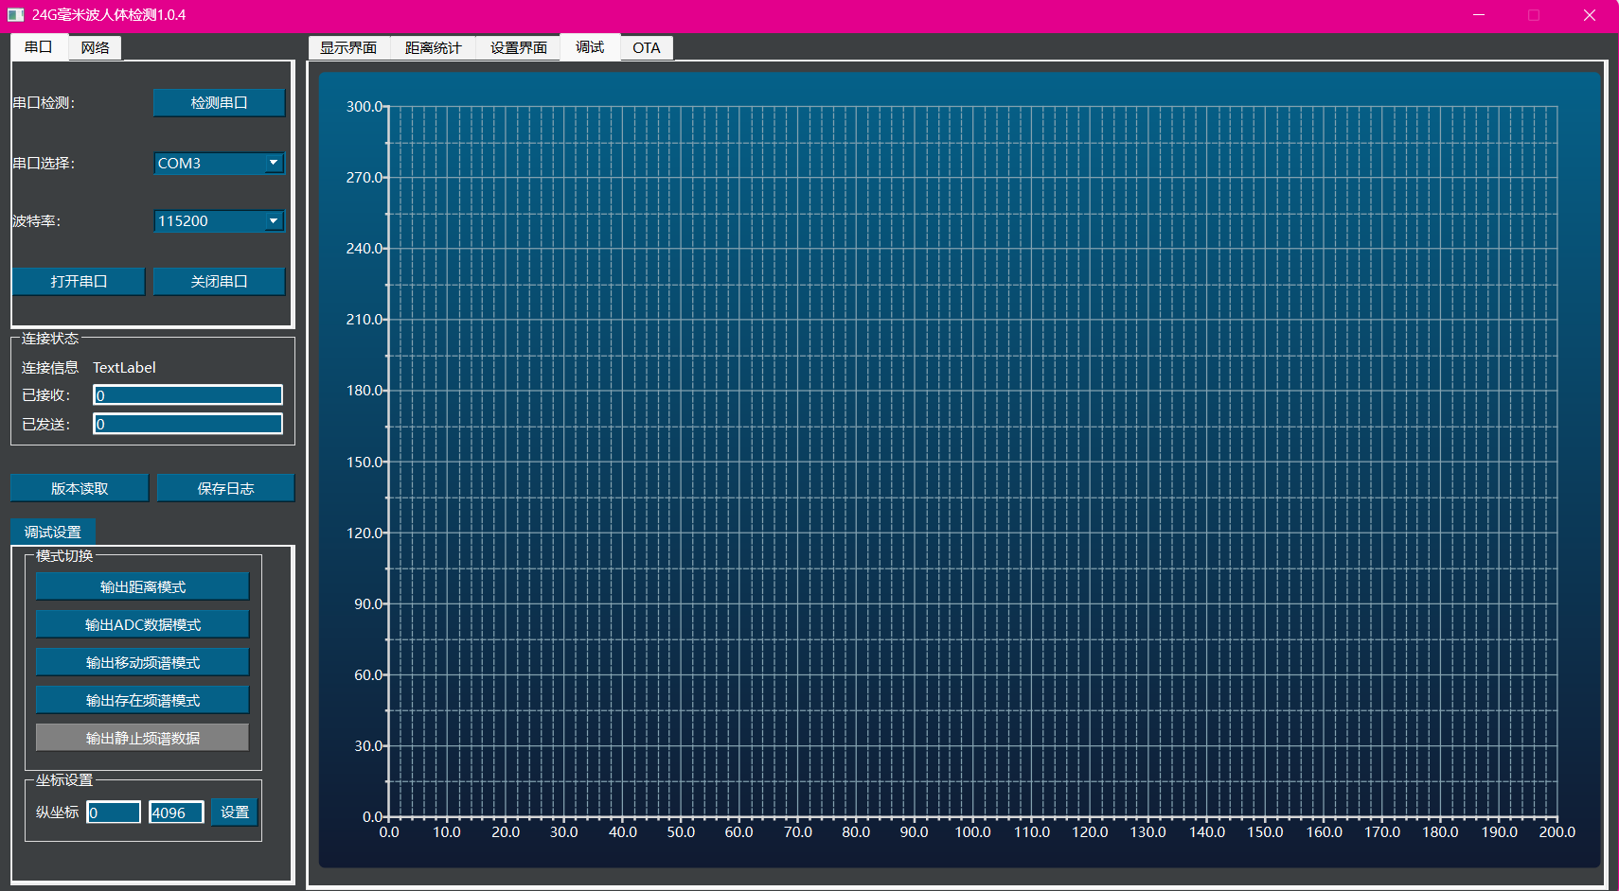Activate 输出移动频谱模式 mode
The height and width of the screenshot is (891, 1619).
[143, 663]
